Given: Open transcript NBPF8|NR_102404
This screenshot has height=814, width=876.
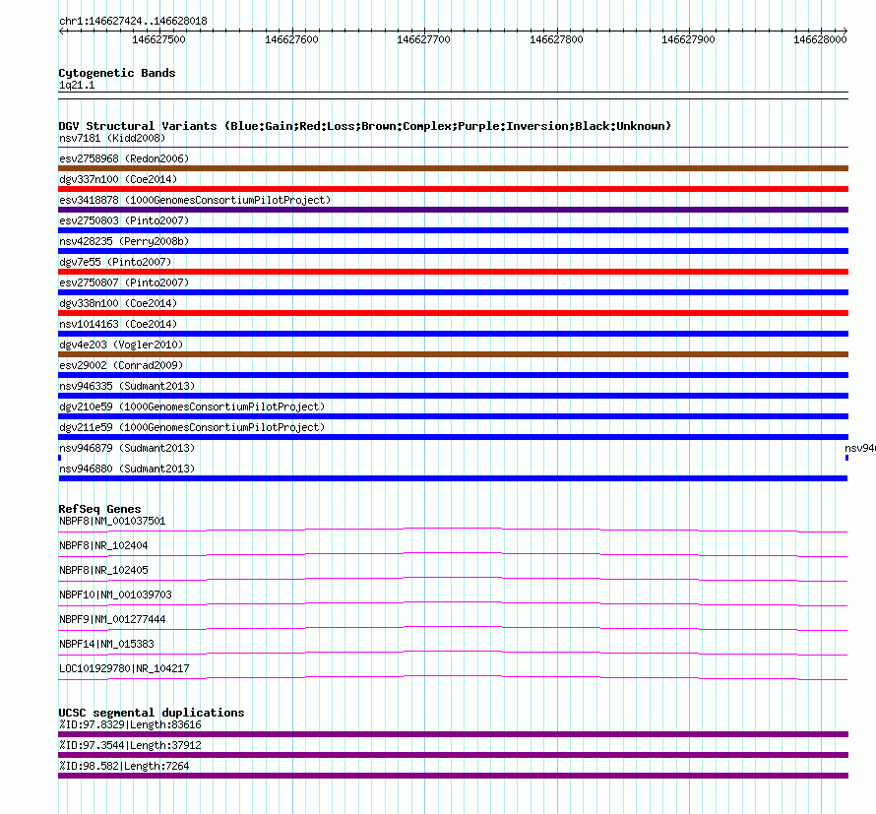Looking at the screenshot, I should coord(103,546).
